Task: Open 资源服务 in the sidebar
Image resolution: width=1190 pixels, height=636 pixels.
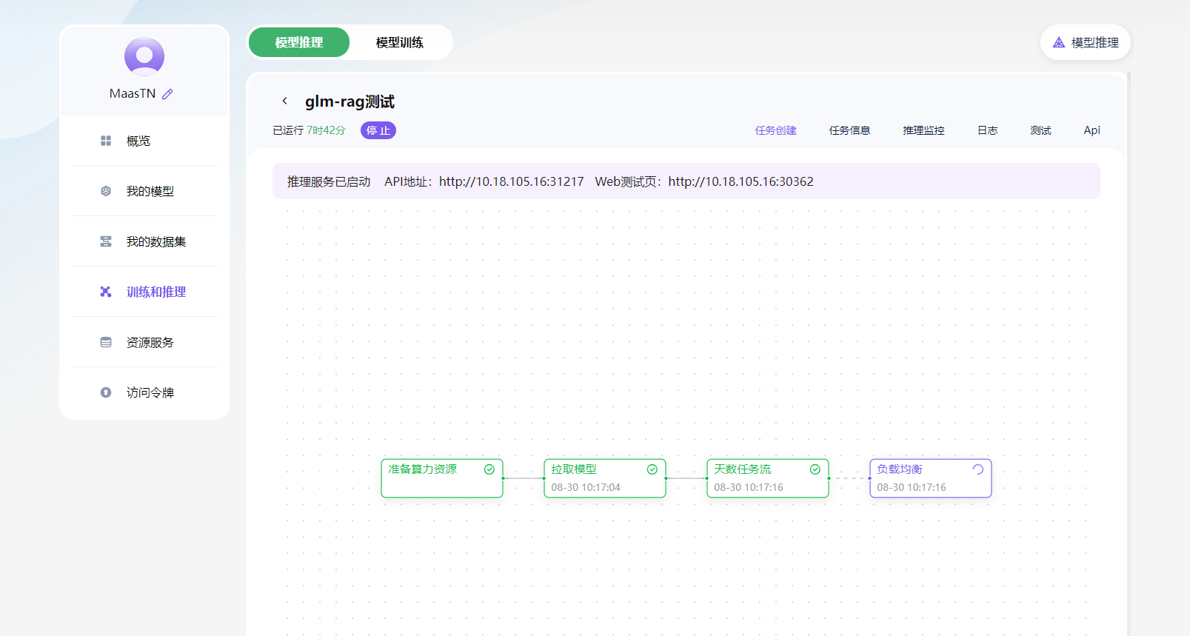Action: click(x=144, y=342)
